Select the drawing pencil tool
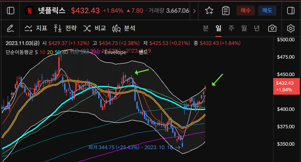Viewport: 301px width, 162px height. pyautogui.click(x=10, y=28)
